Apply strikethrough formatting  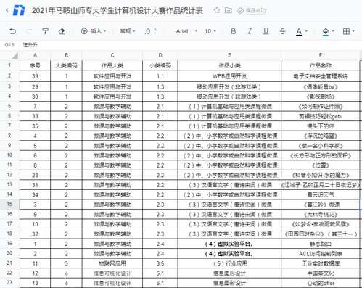[282, 31]
